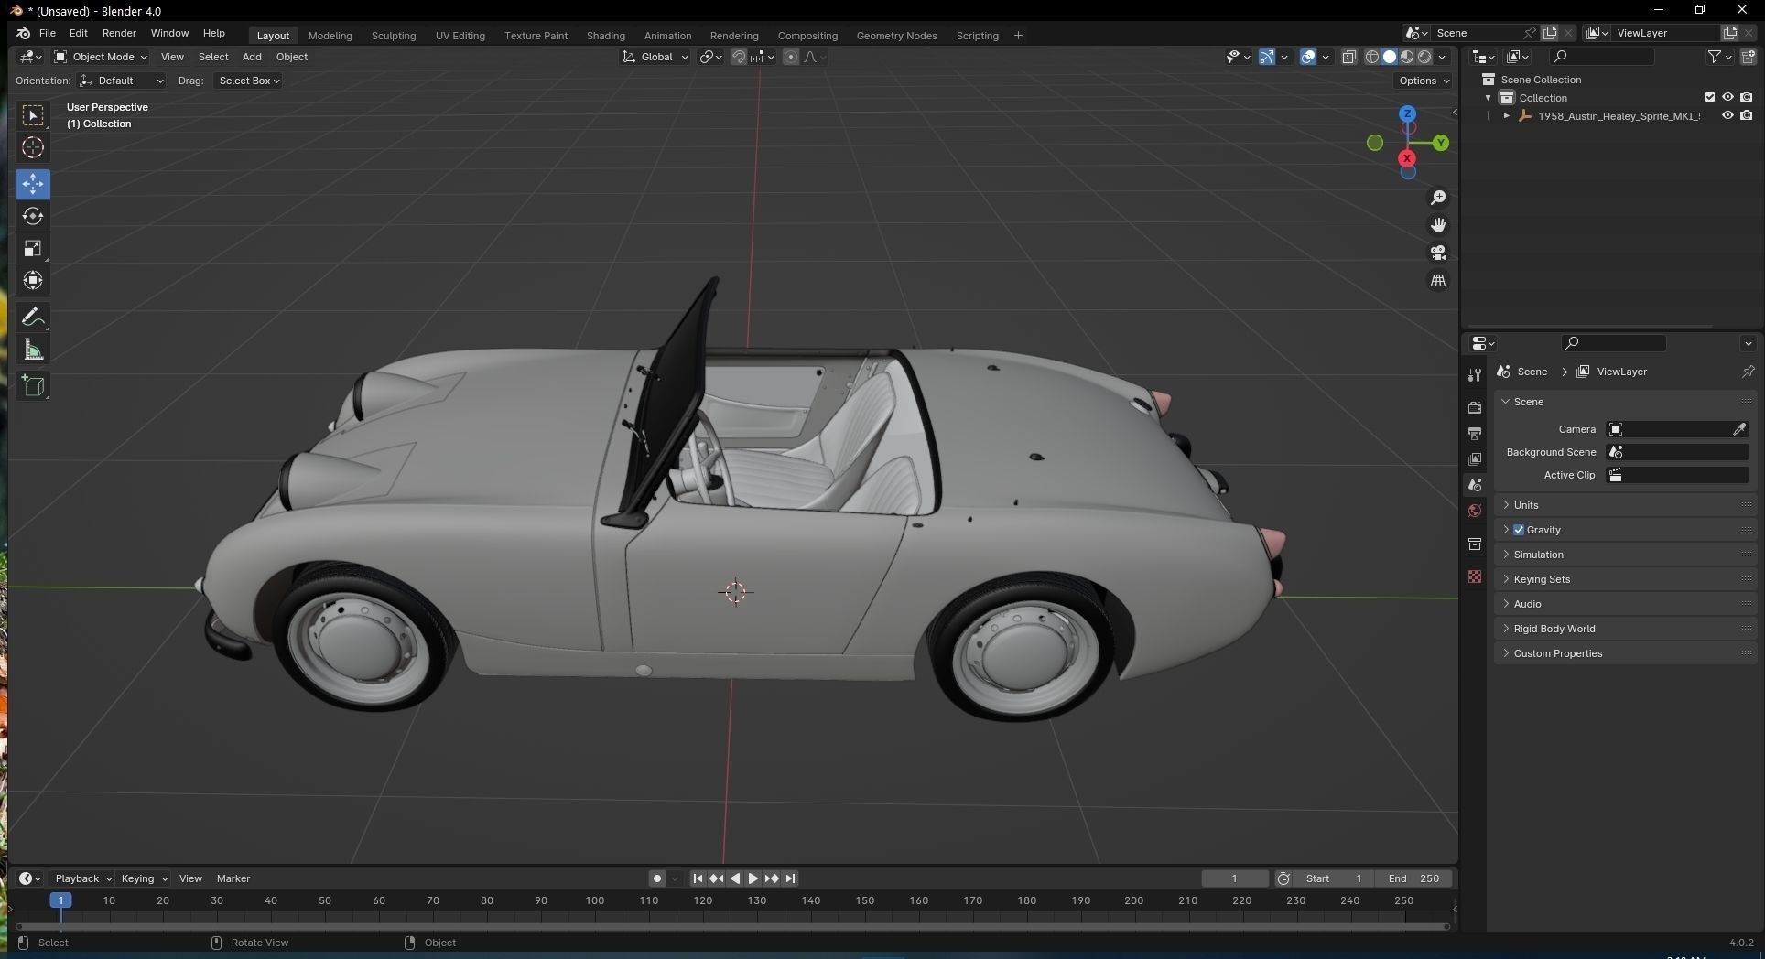Viewport: 1765px width, 959px height.
Task: Activate the 3D Cursor tool
Action: pyautogui.click(x=33, y=147)
